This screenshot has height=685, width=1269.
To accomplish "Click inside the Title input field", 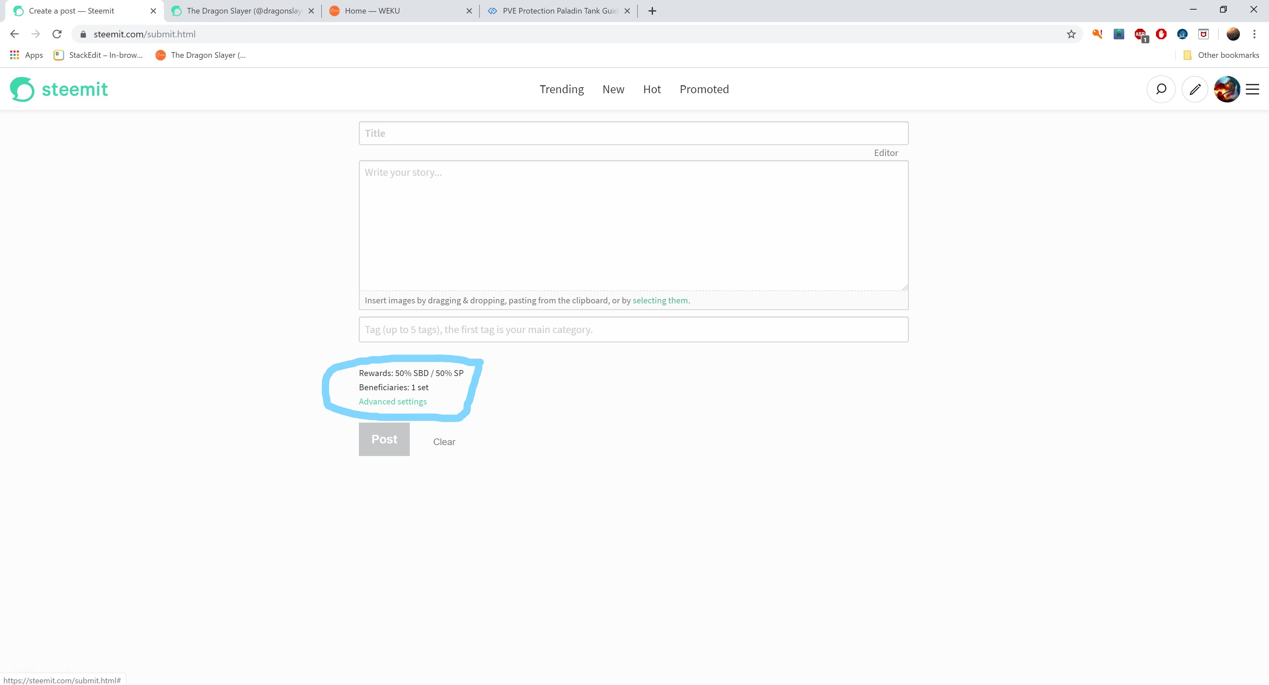I will 633,133.
